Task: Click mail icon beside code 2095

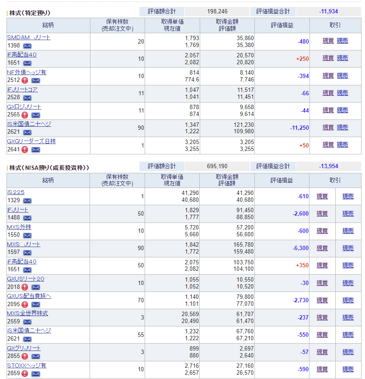Action: click(35, 304)
